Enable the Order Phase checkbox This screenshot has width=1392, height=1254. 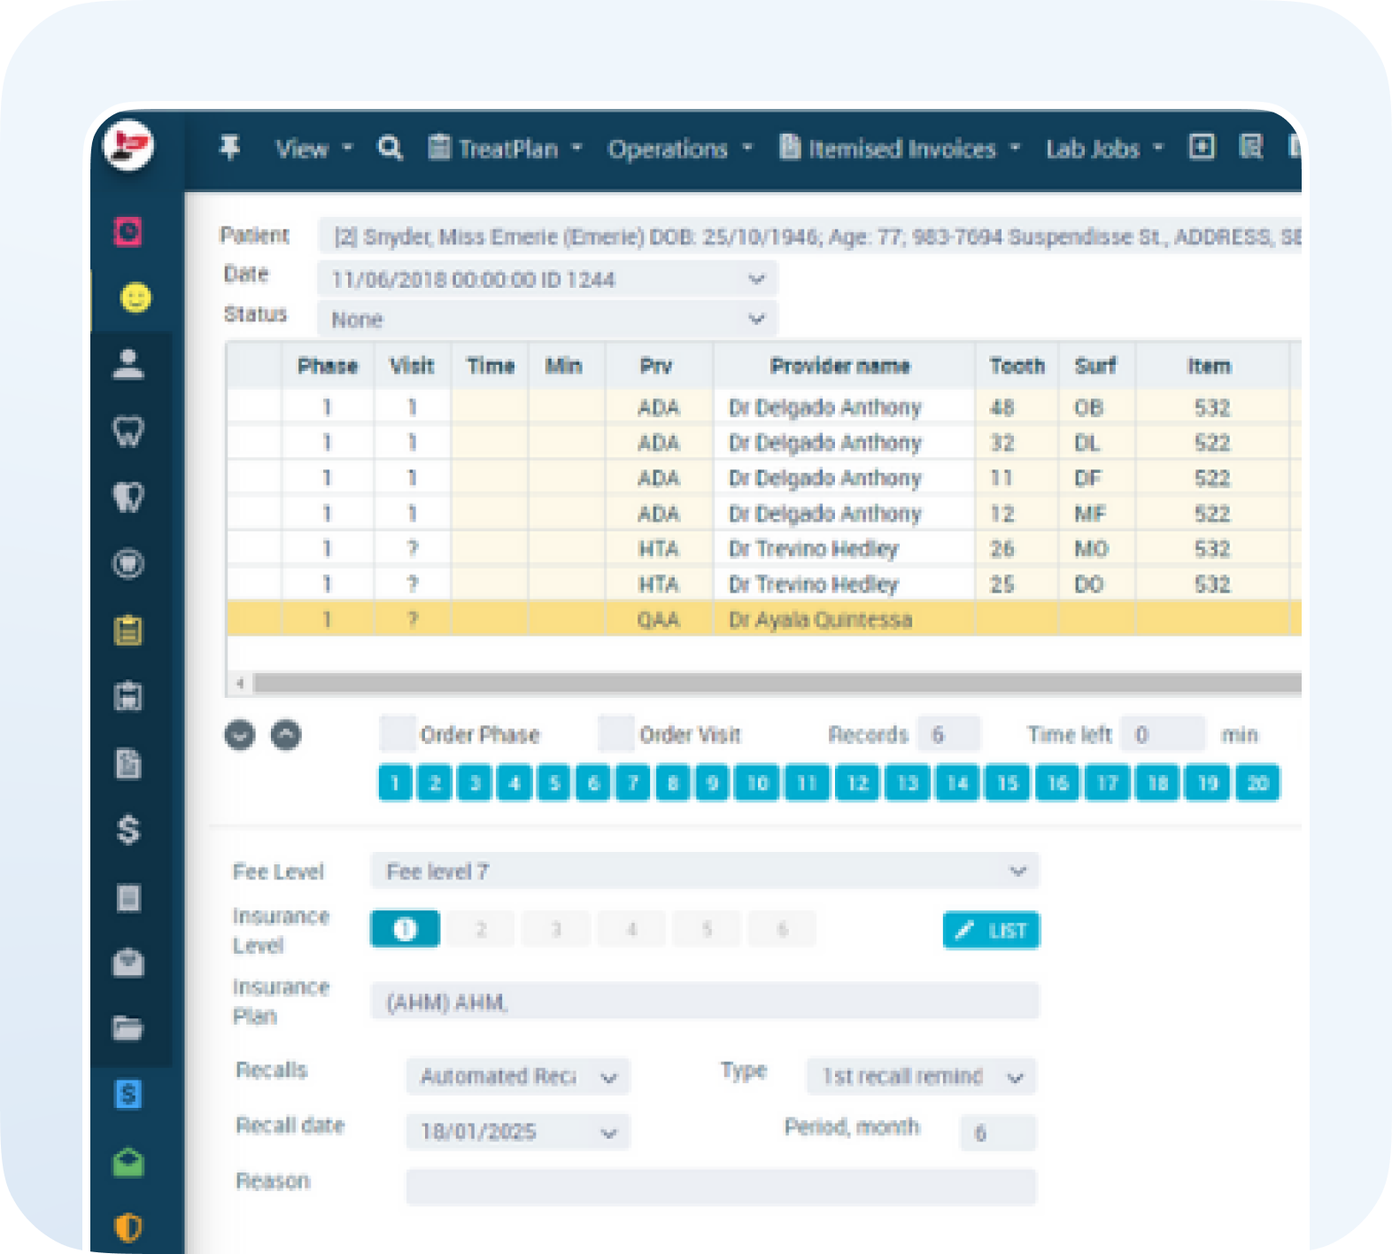[x=398, y=734]
